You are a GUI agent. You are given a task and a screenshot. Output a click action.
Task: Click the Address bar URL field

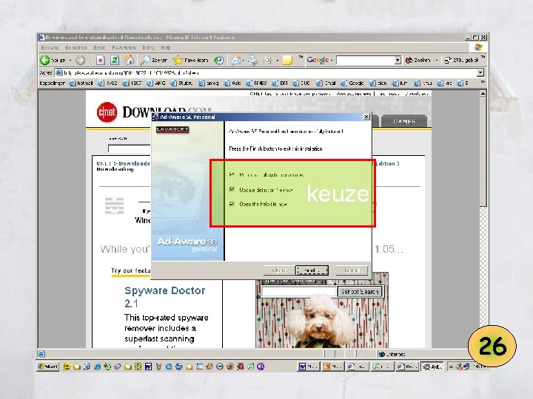[x=266, y=72]
